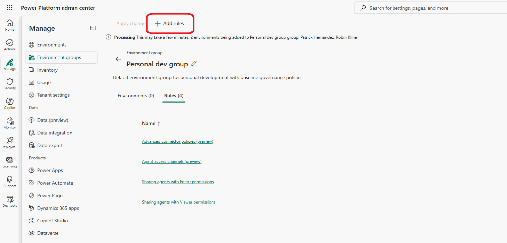Click the search settings input field
The width and height of the screenshot is (507, 243).
[x=431, y=8]
